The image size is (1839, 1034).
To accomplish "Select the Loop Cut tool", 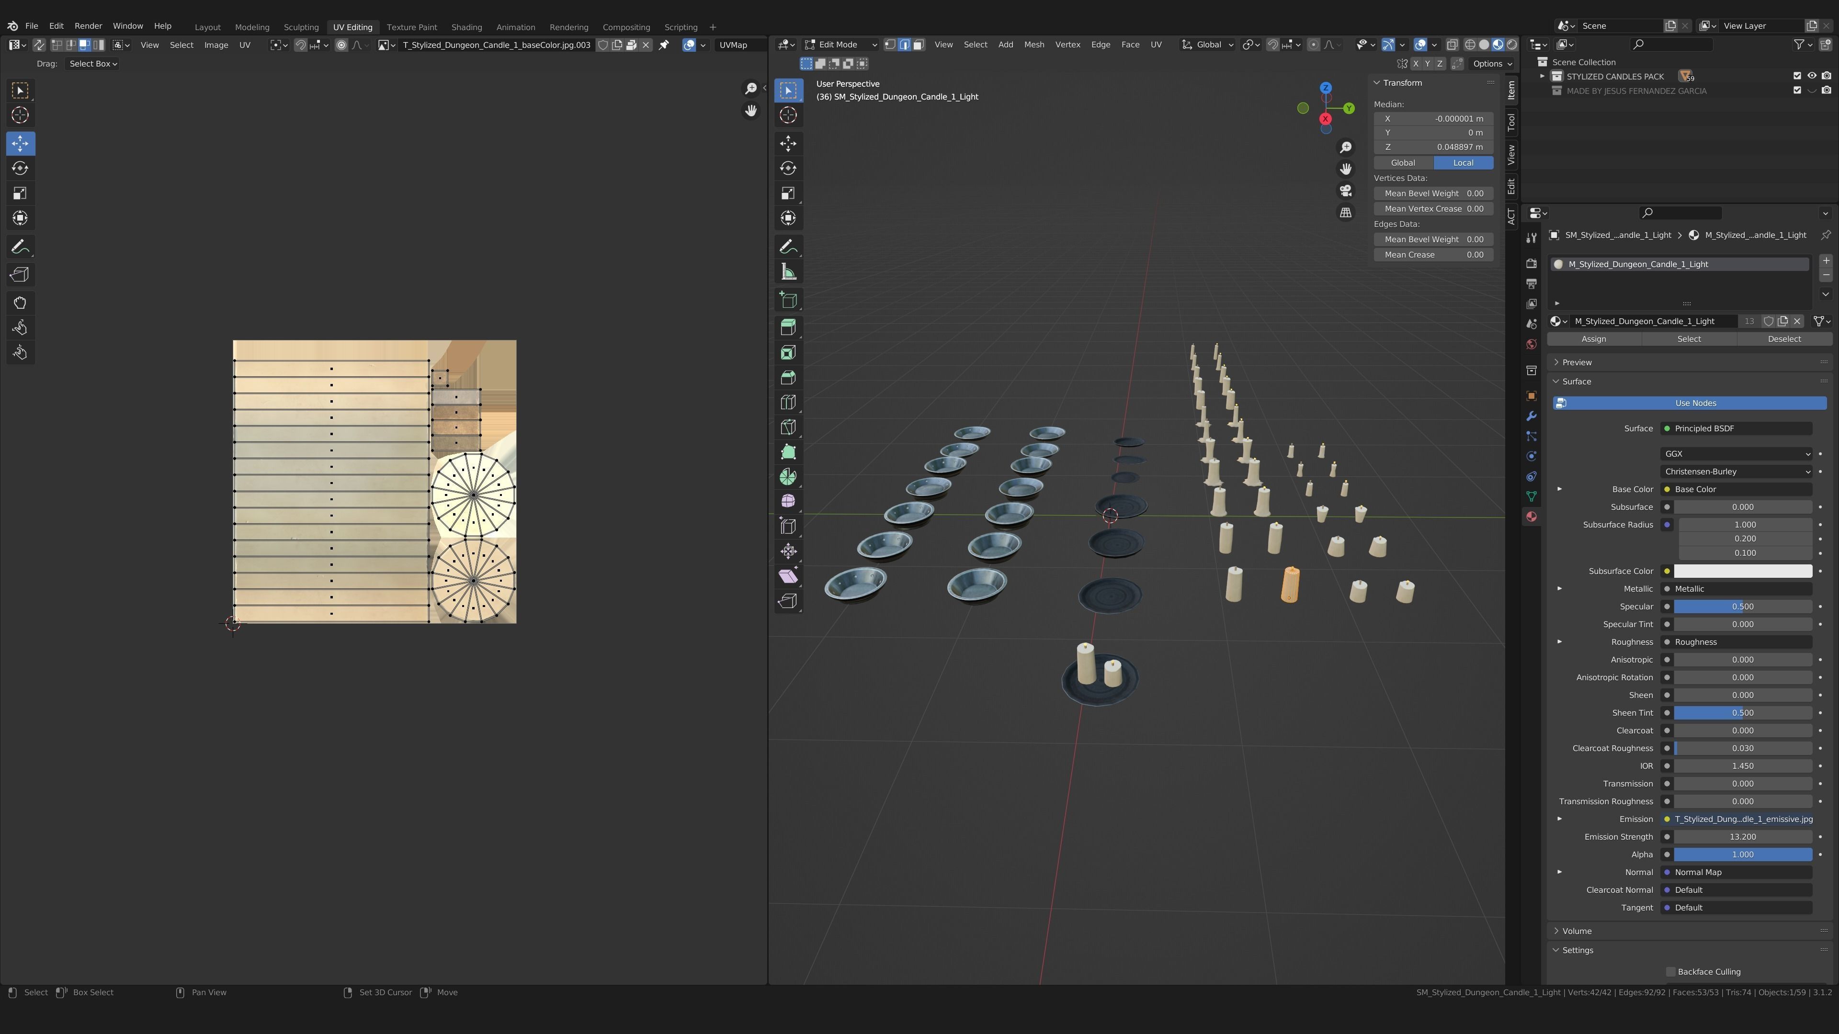I will coord(788,403).
